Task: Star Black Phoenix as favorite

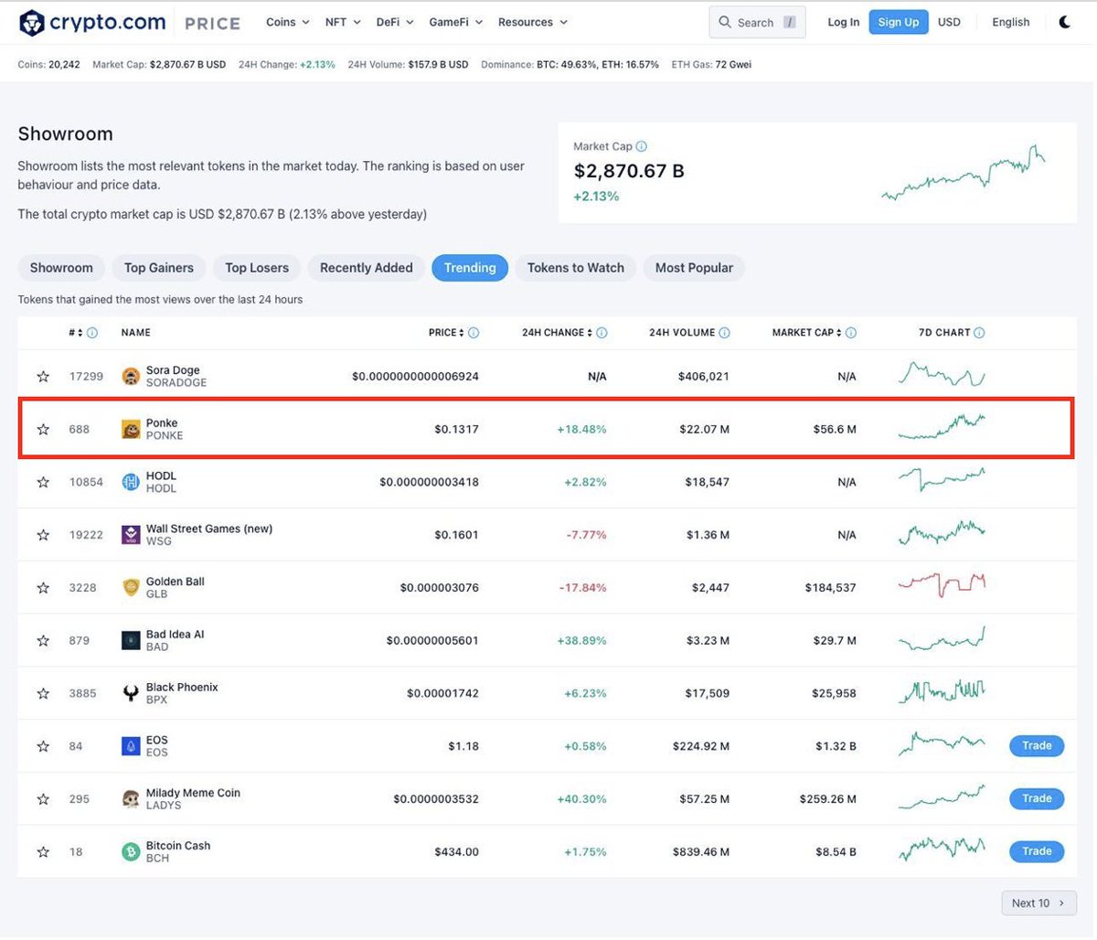Action: pos(43,694)
